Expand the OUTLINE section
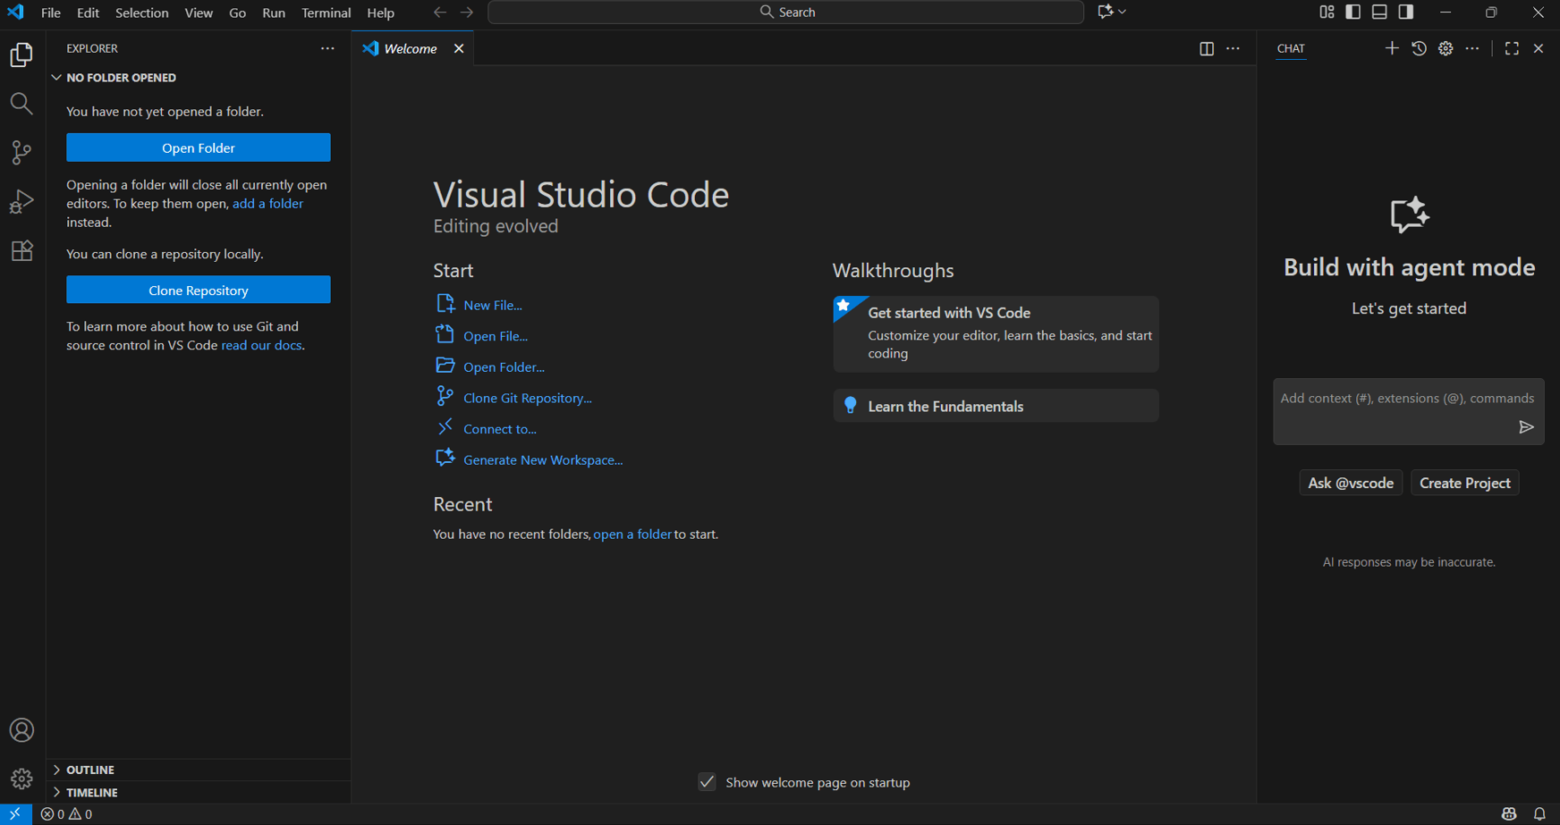Image resolution: width=1560 pixels, height=825 pixels. pos(89,770)
